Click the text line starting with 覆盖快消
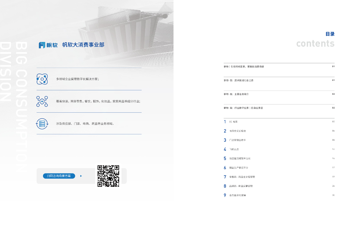 click(x=98, y=101)
